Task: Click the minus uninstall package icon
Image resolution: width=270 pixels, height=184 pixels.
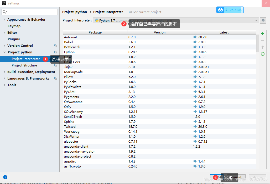Action: pyautogui.click(x=263, y=40)
